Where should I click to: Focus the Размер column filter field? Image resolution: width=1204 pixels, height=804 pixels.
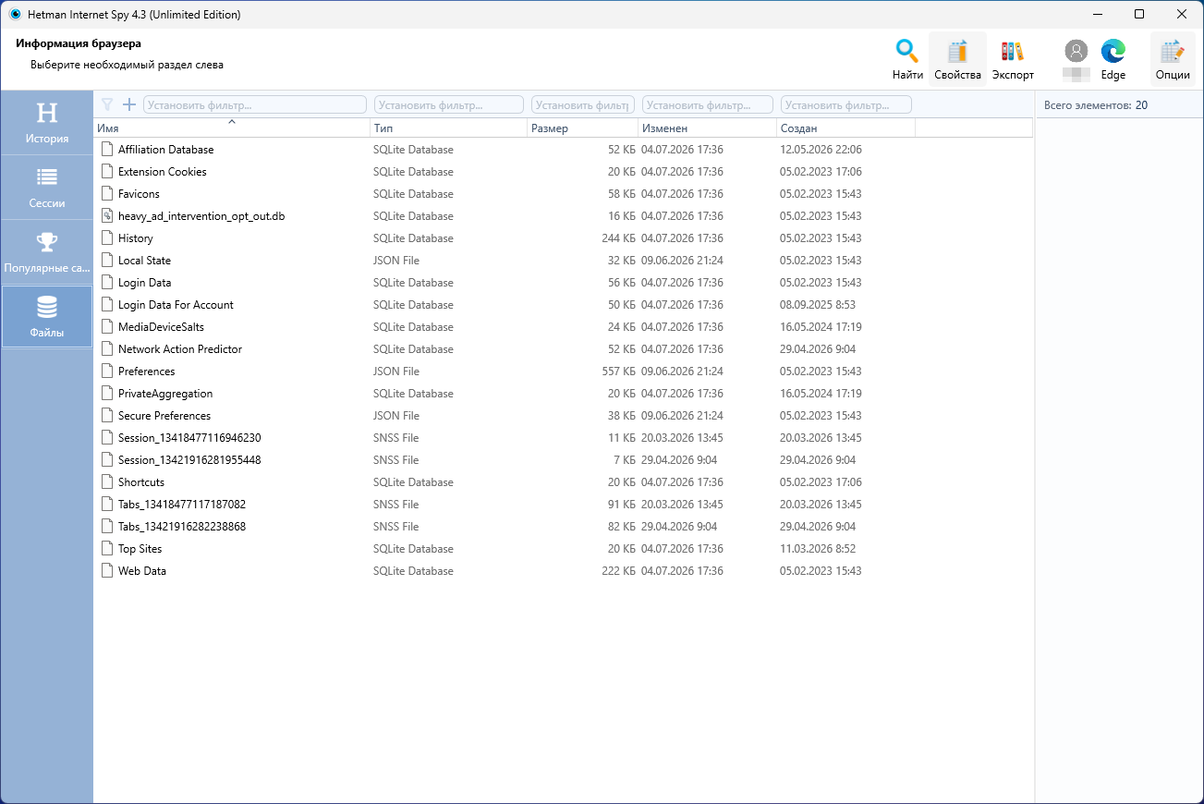click(x=583, y=105)
